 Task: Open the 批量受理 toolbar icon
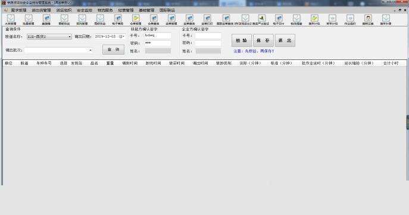29,20
